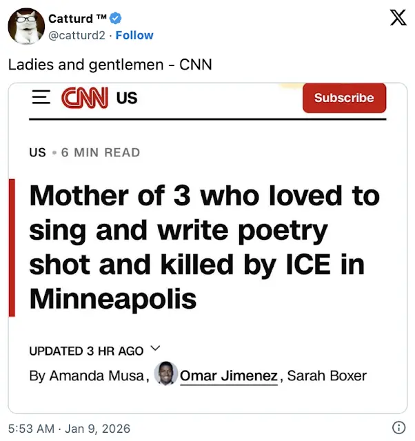Click the @catturd2 handle
Image resolution: width=415 pixels, height=441 pixels.
click(77, 35)
